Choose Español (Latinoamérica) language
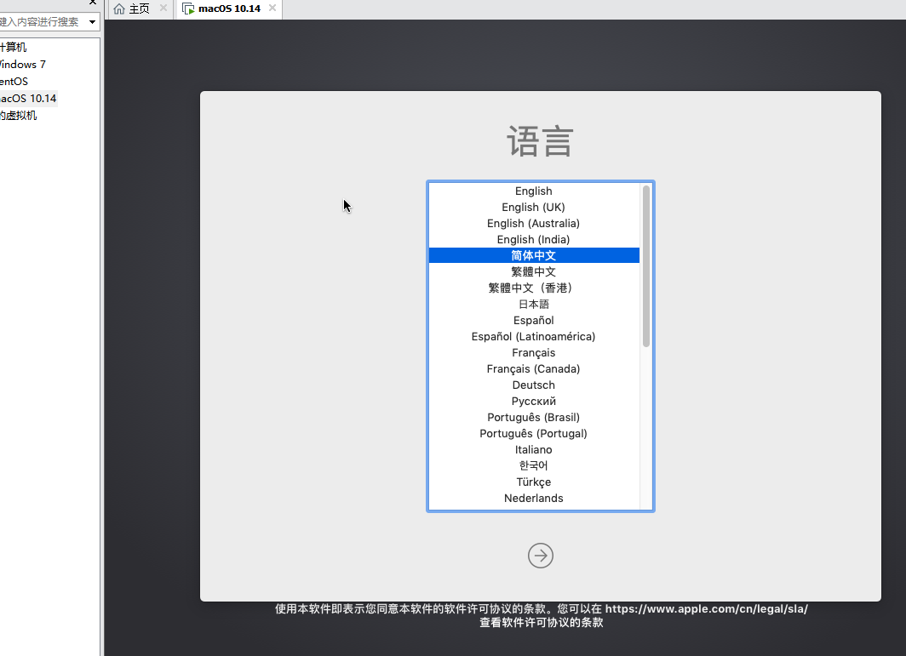906x656 pixels. coord(534,337)
